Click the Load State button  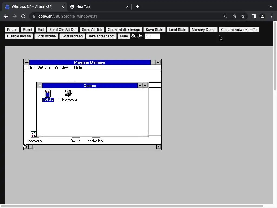(177, 30)
